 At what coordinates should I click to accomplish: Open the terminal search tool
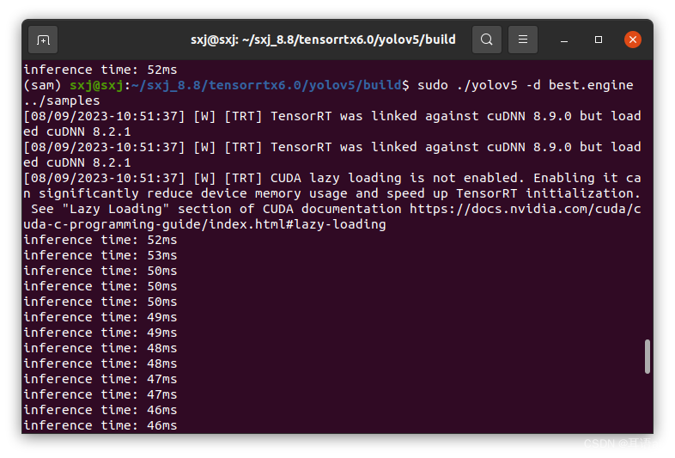(x=486, y=40)
